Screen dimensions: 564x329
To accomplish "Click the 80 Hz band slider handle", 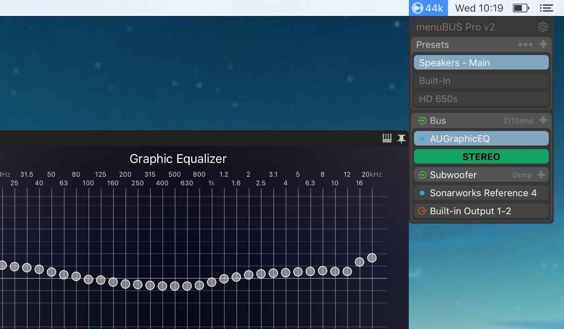I will [76, 276].
